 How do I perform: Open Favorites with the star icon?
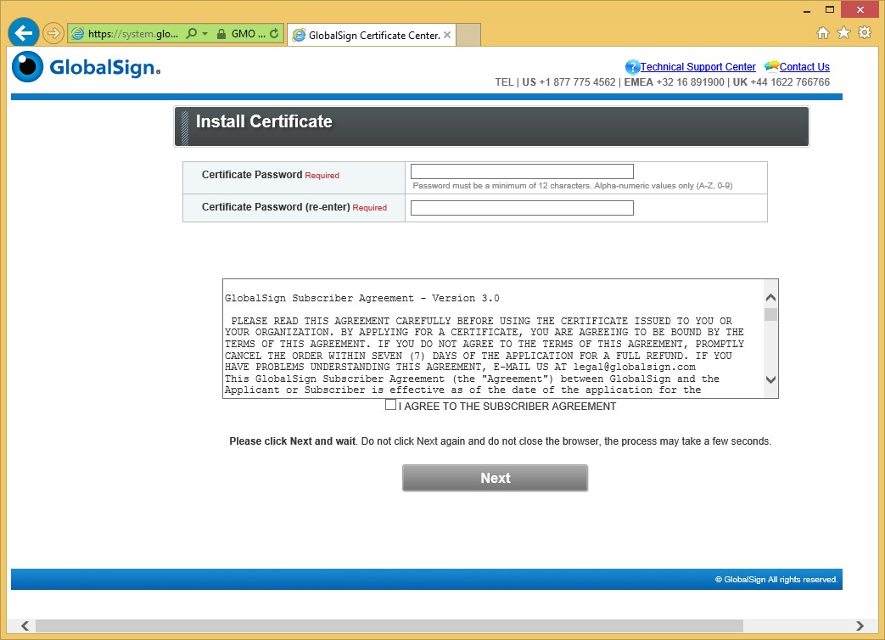click(843, 33)
